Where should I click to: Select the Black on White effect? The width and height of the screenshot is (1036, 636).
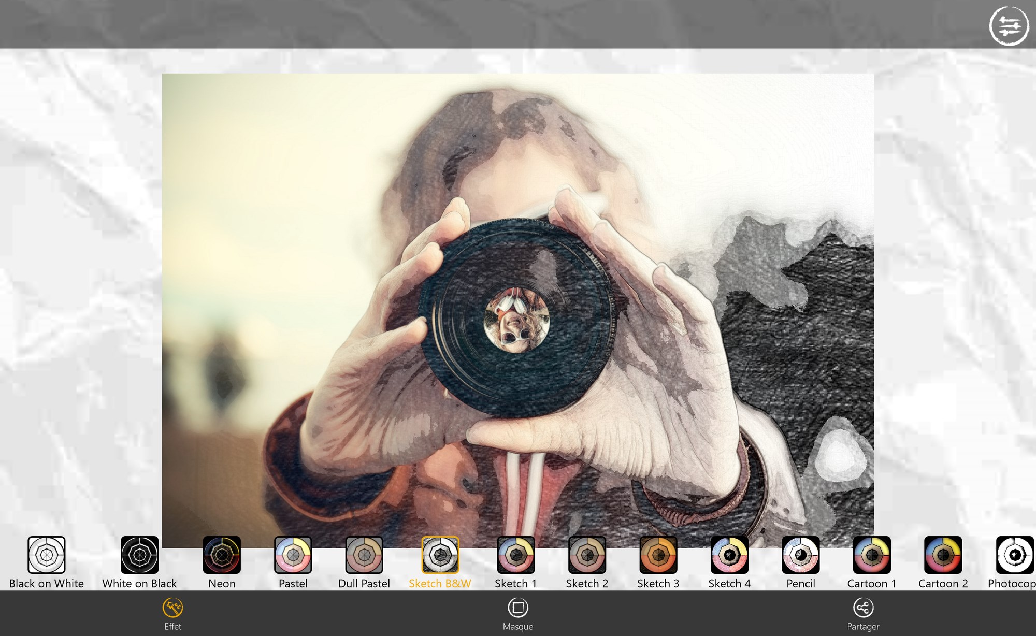pyautogui.click(x=47, y=555)
